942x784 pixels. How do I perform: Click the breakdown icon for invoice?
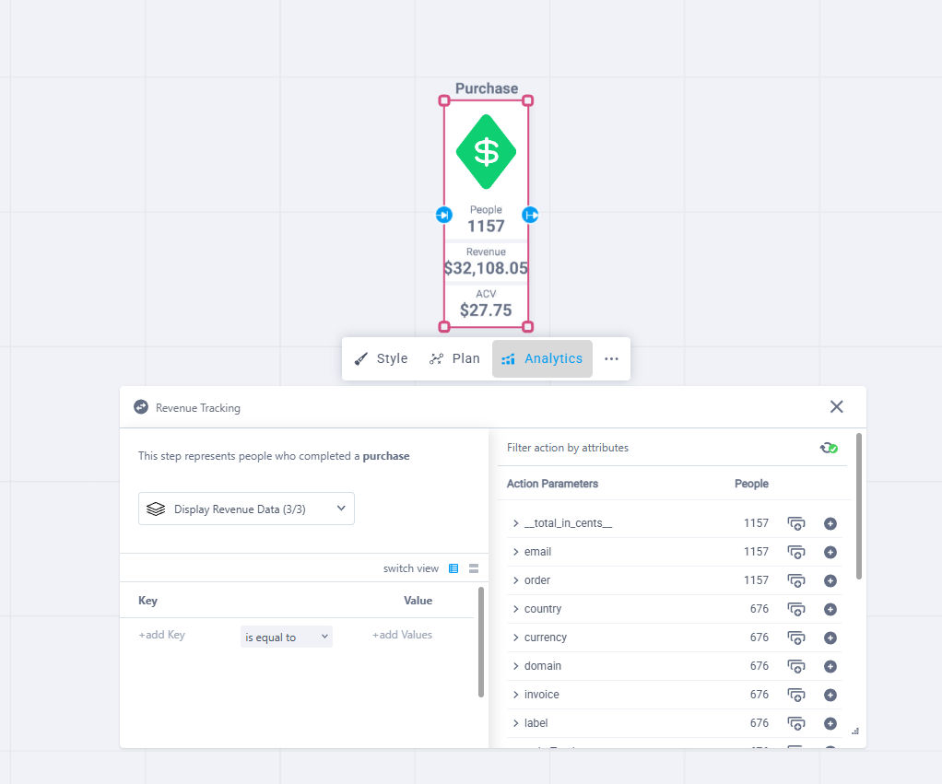[x=796, y=695]
